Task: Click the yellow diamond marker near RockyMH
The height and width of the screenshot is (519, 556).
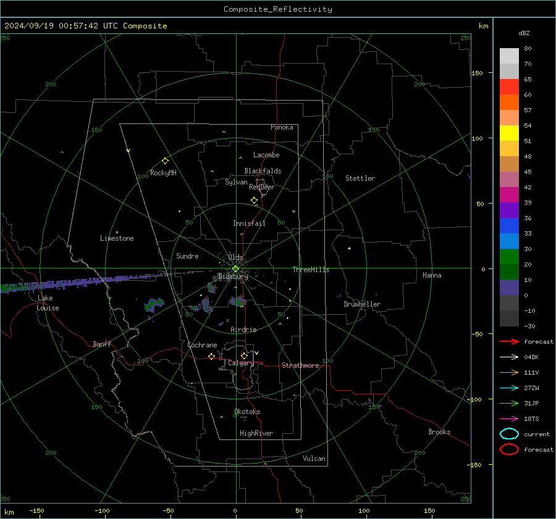Action: point(165,161)
